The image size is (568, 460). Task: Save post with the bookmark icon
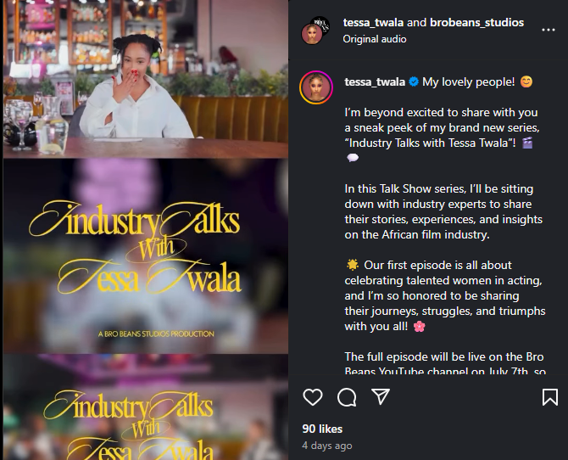[550, 397]
